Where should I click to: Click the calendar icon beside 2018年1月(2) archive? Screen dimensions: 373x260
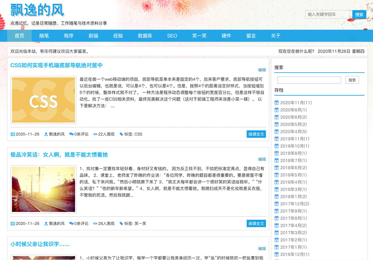[276, 197]
